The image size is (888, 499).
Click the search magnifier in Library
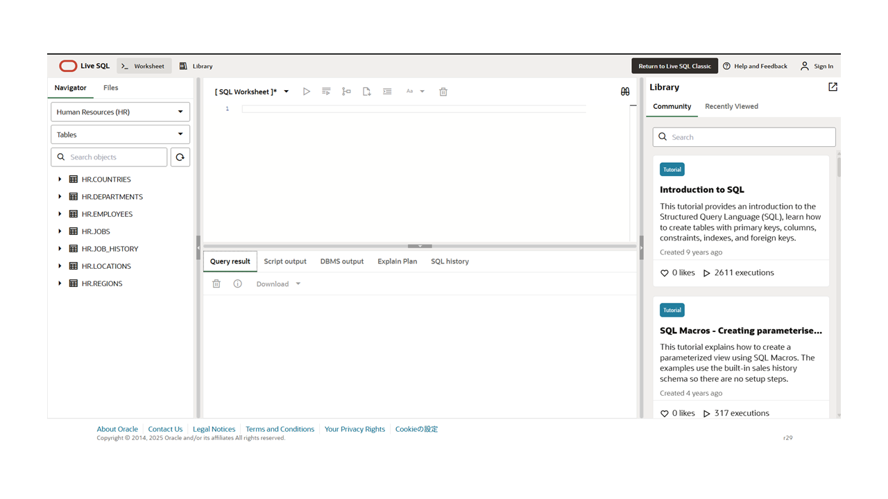[x=663, y=137]
